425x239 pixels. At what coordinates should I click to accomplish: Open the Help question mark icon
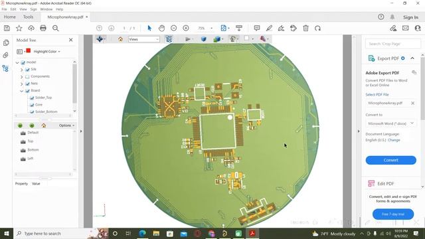pyautogui.click(x=381, y=17)
